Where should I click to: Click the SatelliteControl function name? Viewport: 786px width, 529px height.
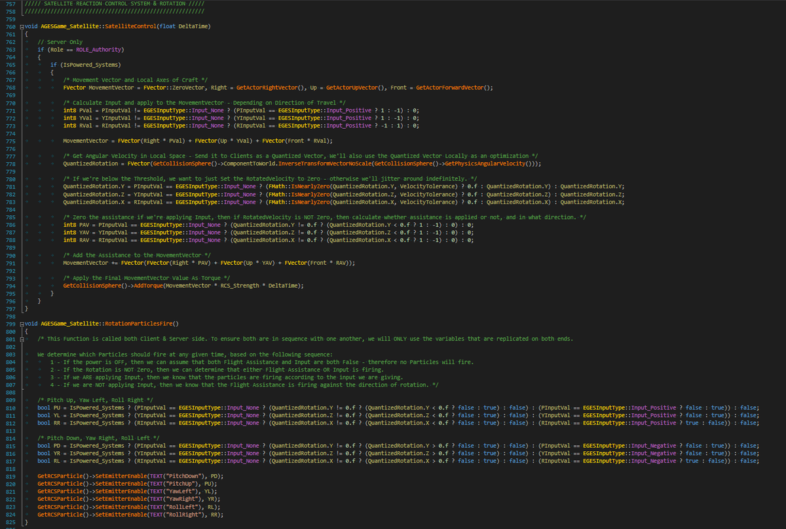130,26
